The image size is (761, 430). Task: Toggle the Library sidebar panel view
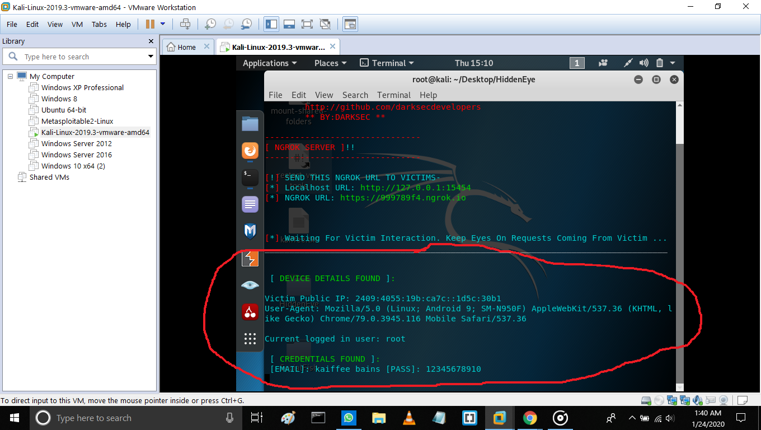click(271, 24)
